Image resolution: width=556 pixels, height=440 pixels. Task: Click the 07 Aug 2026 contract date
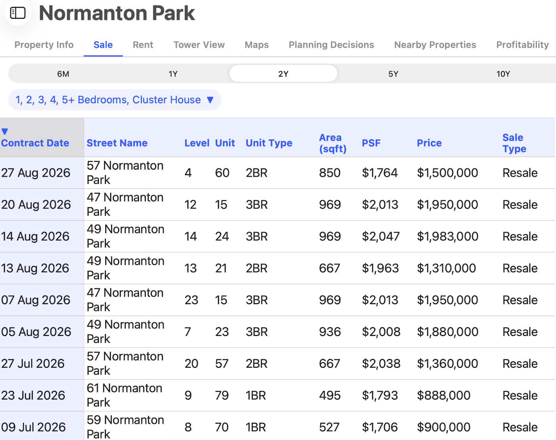[x=36, y=300]
